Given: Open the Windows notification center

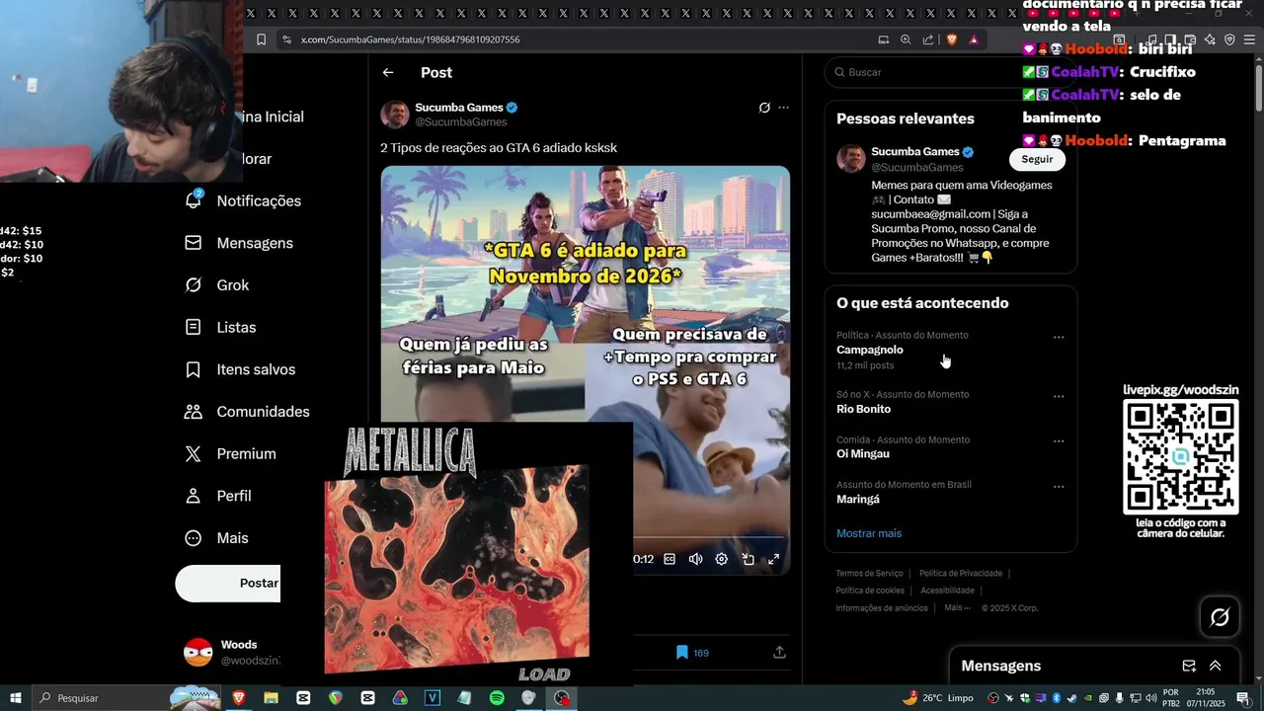Looking at the screenshot, I should [1242, 698].
